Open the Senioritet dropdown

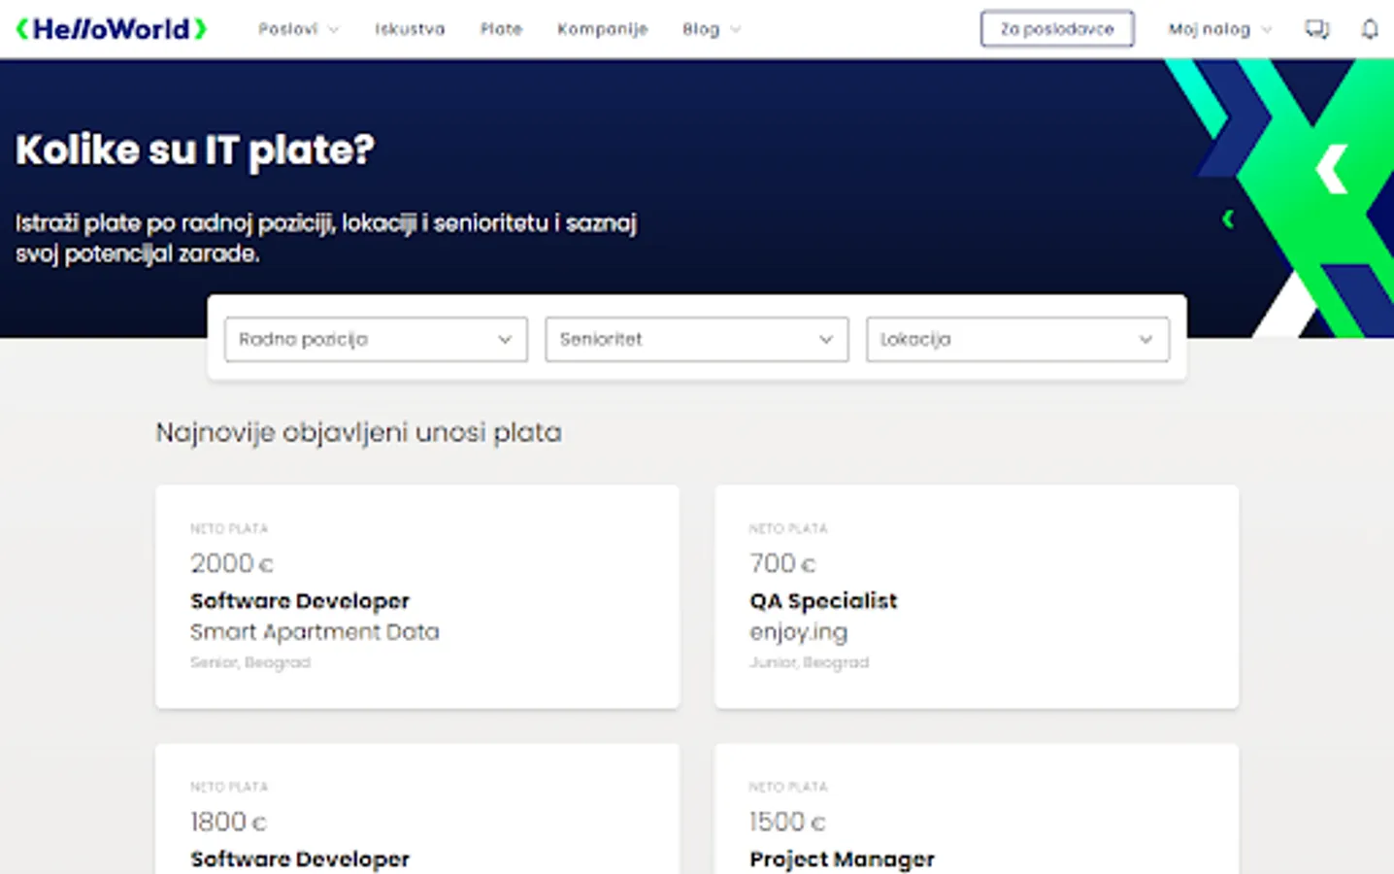(x=697, y=339)
